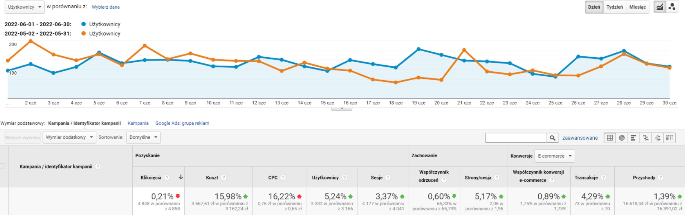
Task: Click blue June Użytkownicy legend dot
Action: 84,24
